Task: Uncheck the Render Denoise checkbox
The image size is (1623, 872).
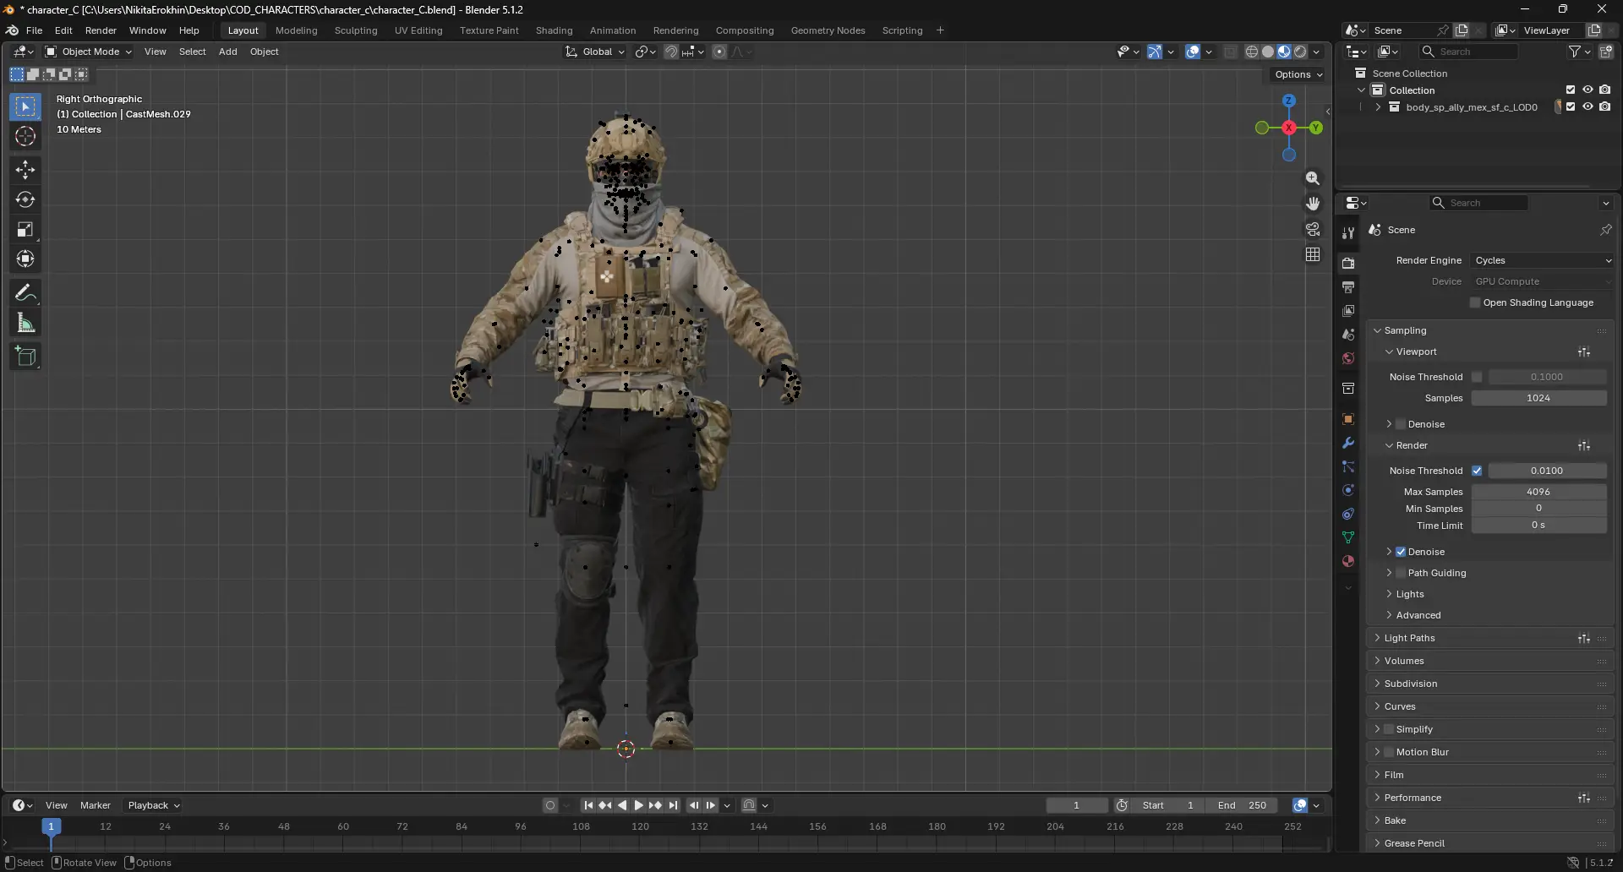Action: click(x=1401, y=552)
